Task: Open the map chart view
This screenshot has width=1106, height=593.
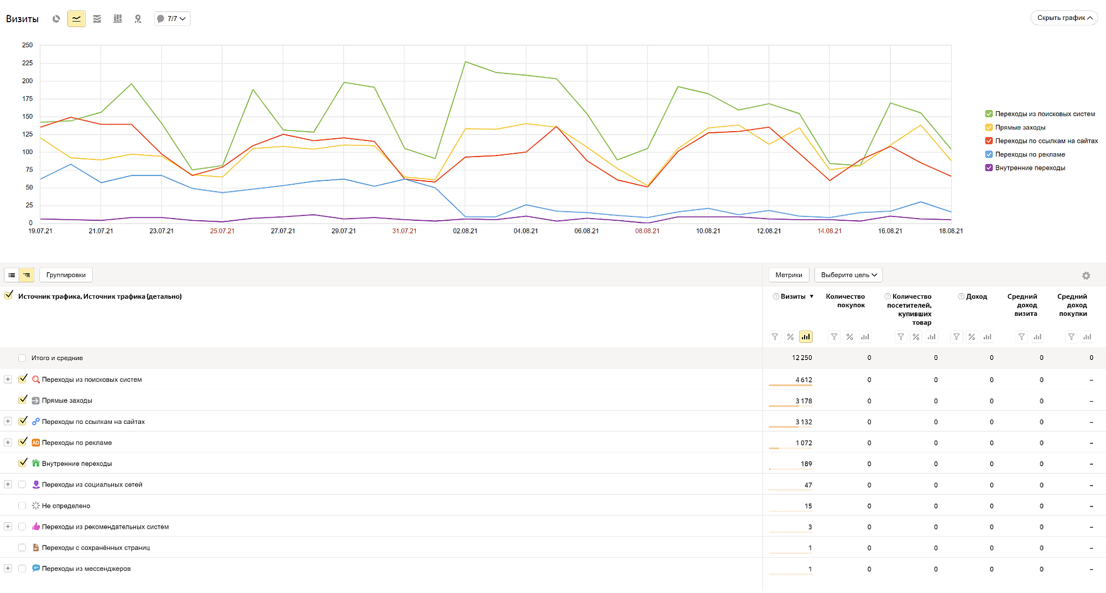Action: 138,19
